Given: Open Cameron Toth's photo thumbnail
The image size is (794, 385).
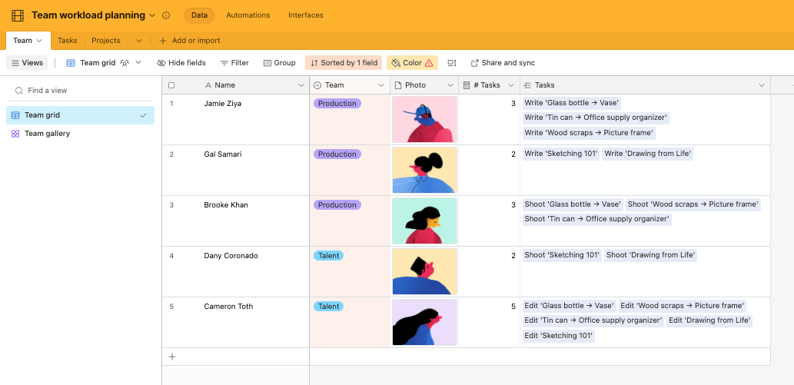Looking at the screenshot, I should coord(425,322).
